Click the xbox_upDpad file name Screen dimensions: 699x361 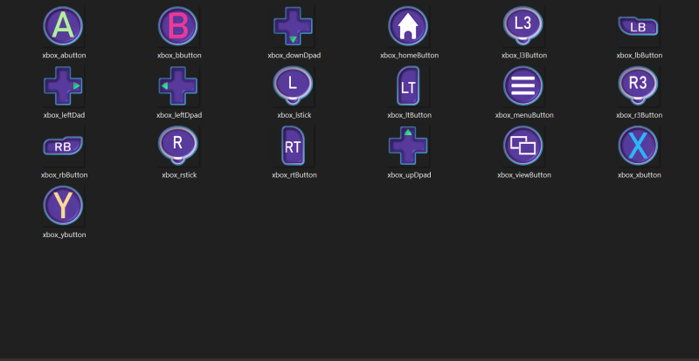tap(409, 175)
